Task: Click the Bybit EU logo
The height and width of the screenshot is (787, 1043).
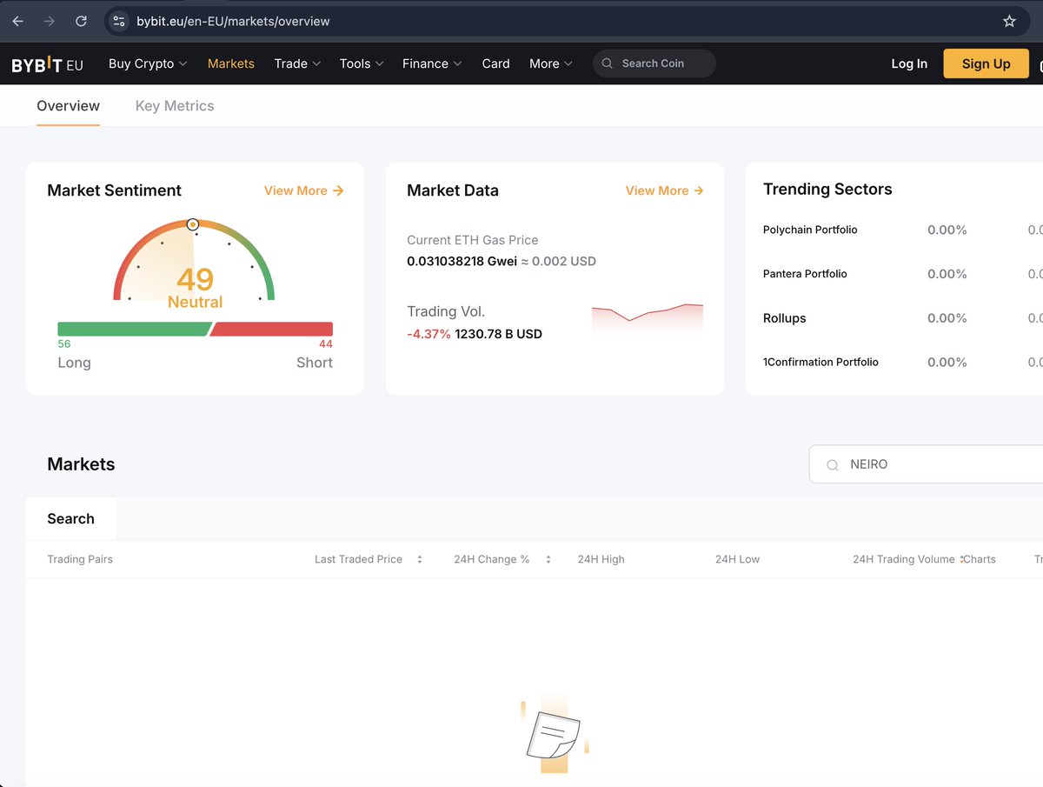Action: pos(48,64)
